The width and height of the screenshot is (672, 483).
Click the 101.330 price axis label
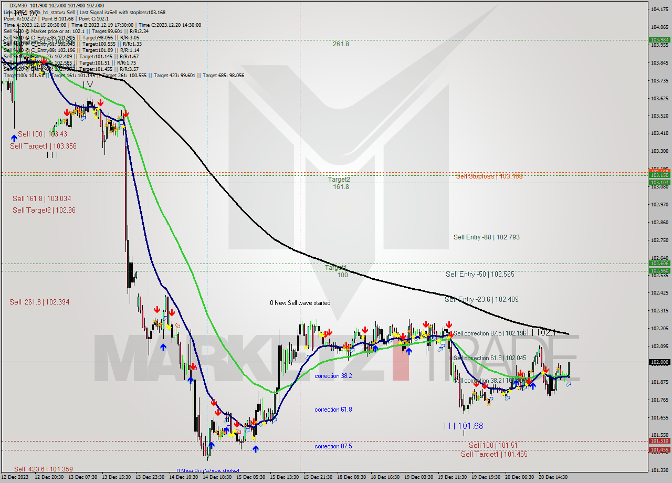coord(659,470)
